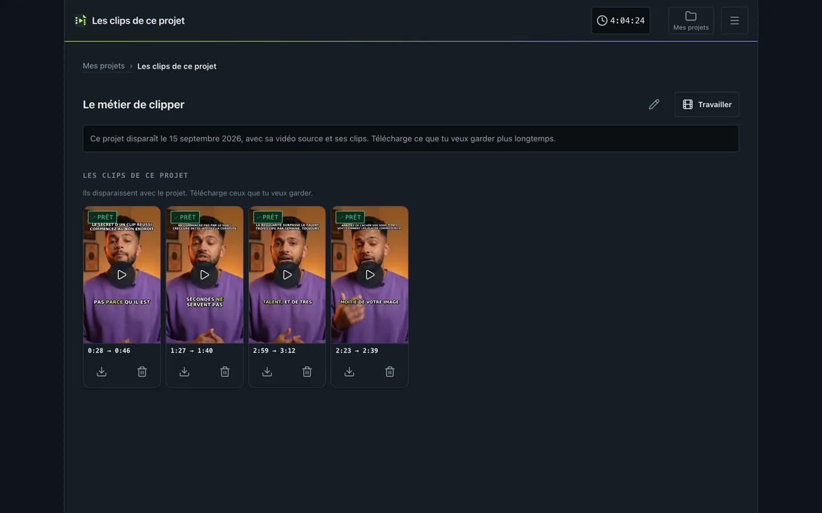The height and width of the screenshot is (513, 822).
Task: Play the clip 0:28 → 0:46
Action: 122,275
